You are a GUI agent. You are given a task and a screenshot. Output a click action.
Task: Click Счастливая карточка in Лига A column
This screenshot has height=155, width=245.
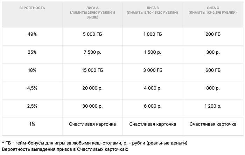92,124
